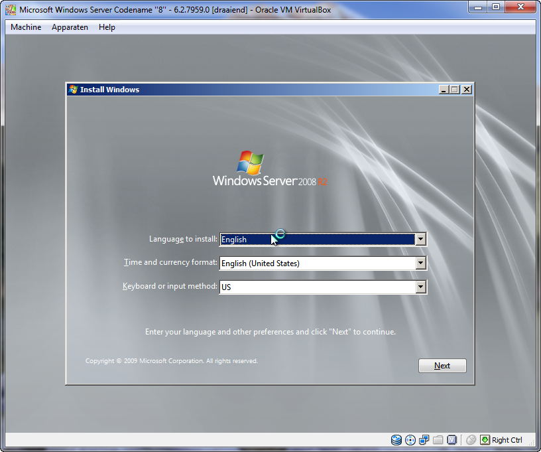This screenshot has height=452, width=541.
Task: Click the Microsoft copyright notice text
Action: click(172, 361)
